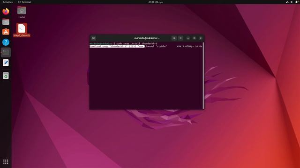The height and width of the screenshot is (168, 300).
Task: Show the applications grid
Action: tap(6, 162)
